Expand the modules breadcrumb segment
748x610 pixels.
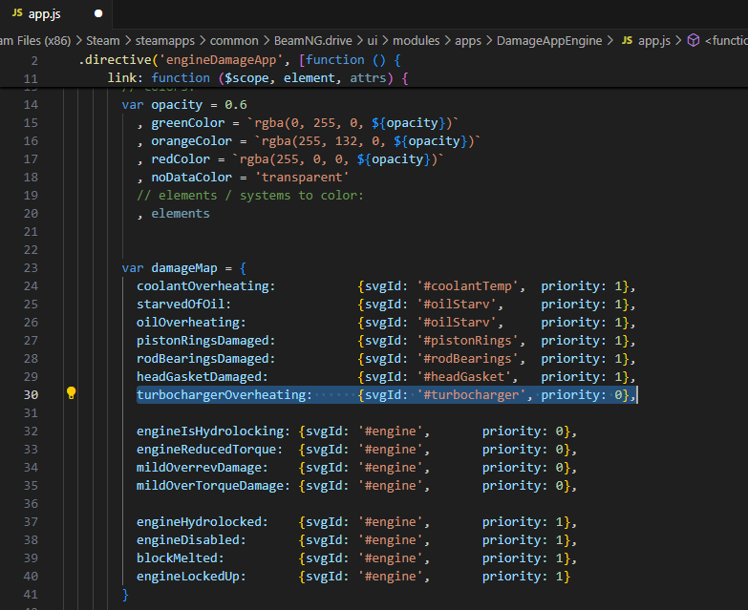(415, 41)
